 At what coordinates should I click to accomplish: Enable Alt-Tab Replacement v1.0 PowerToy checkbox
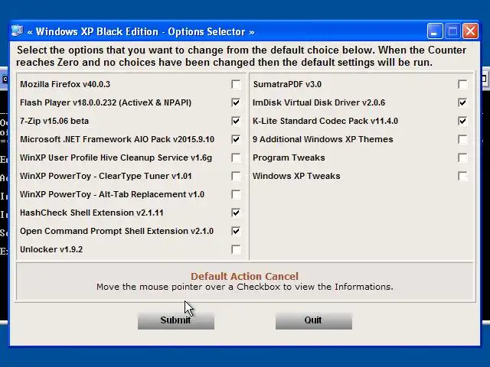pyautogui.click(x=236, y=194)
